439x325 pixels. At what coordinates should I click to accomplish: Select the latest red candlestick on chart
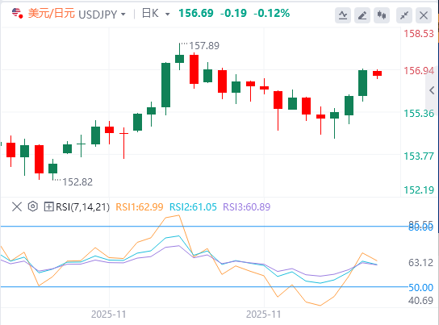click(377, 73)
